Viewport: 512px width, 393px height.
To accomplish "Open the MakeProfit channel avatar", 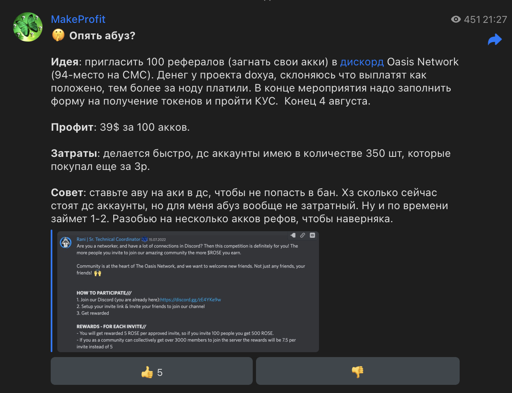I will (x=28, y=27).
